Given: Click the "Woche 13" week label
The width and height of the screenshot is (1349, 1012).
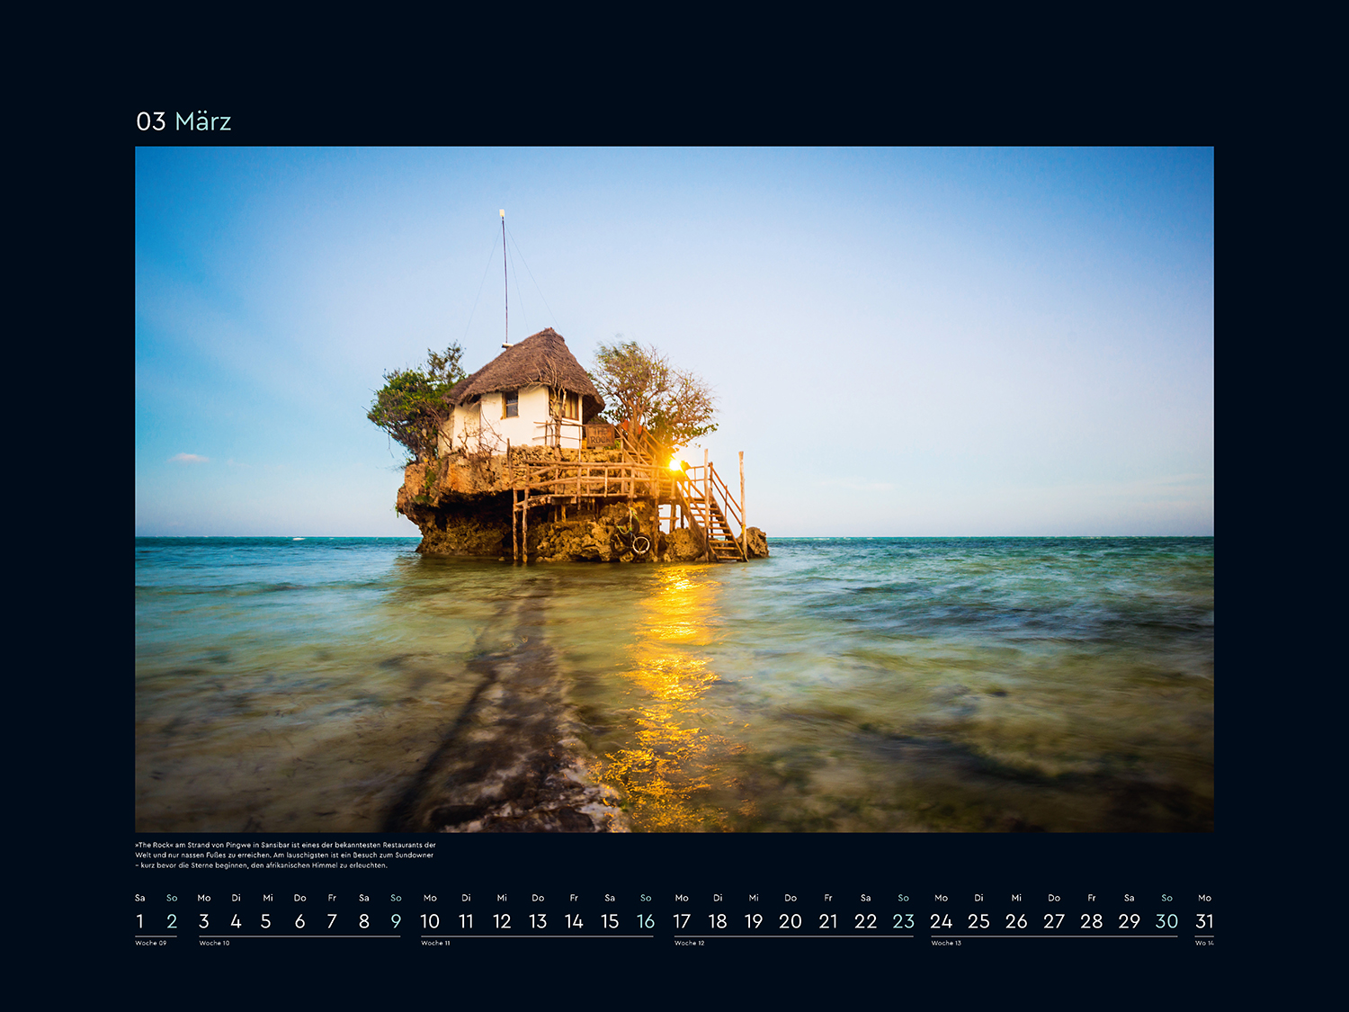Looking at the screenshot, I should [946, 944].
